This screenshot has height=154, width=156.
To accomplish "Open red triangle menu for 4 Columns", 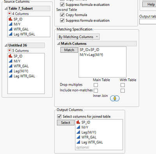I will 9,14.
